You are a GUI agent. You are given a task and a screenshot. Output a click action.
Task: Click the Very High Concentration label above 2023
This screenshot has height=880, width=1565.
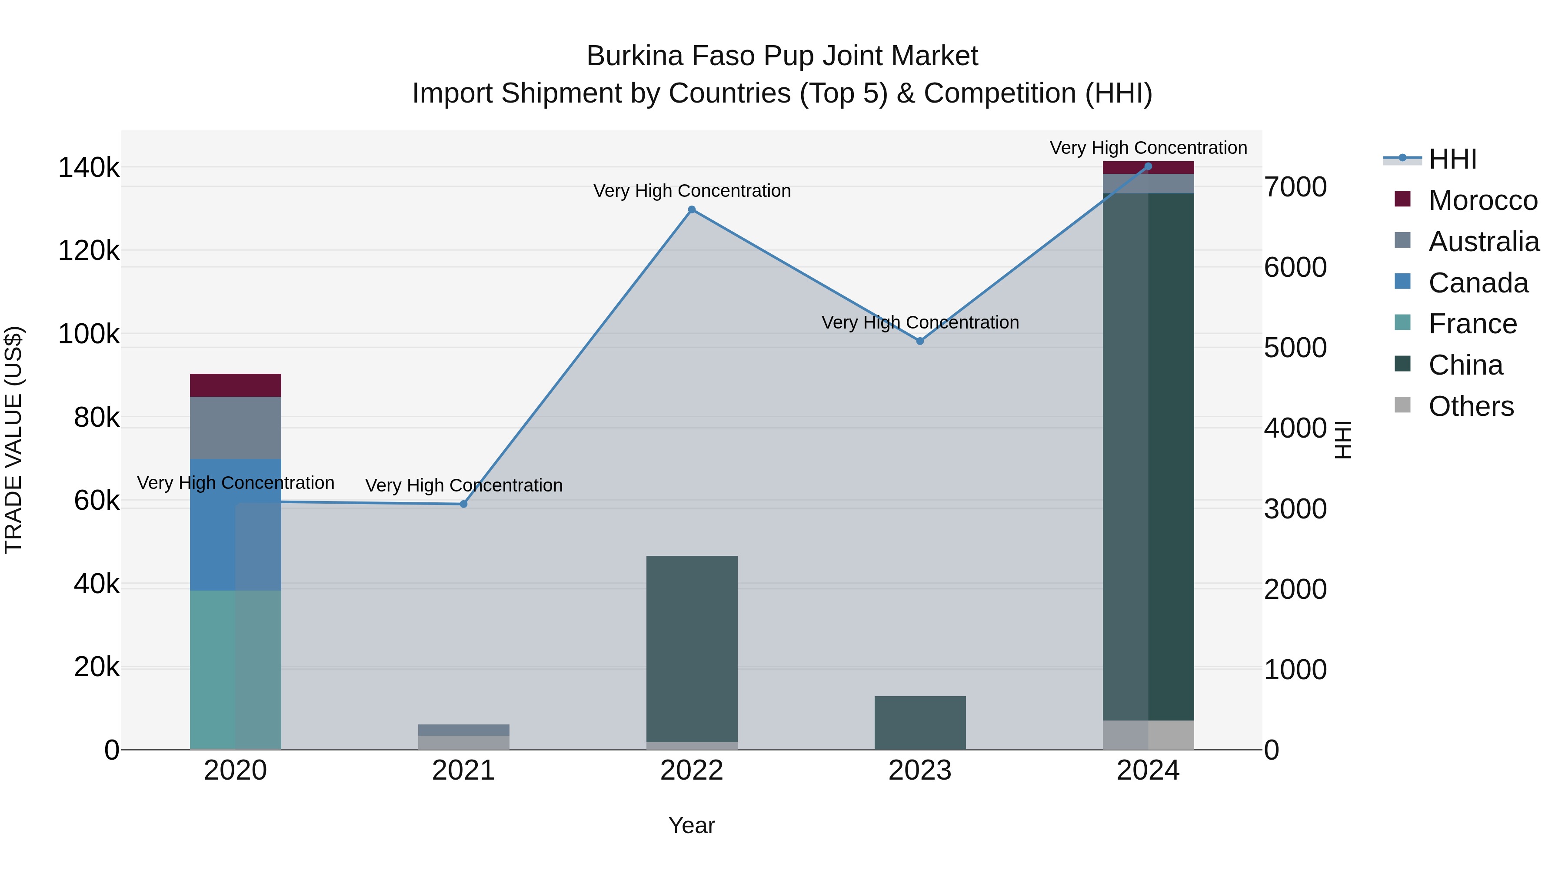920,322
